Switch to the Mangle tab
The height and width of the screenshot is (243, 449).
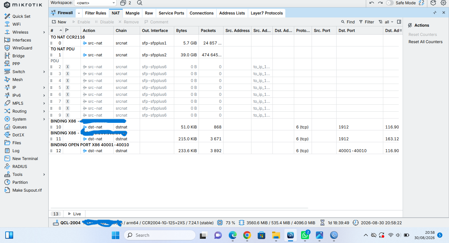click(x=132, y=13)
